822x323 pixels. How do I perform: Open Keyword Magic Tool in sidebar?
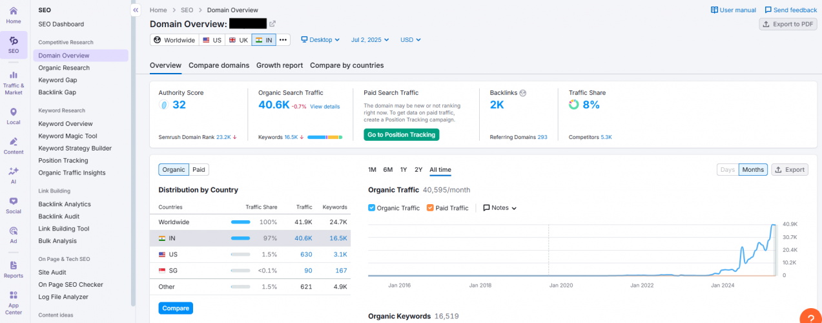pos(68,136)
